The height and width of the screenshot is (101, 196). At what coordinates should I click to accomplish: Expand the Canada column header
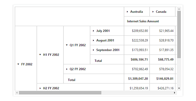153,12
